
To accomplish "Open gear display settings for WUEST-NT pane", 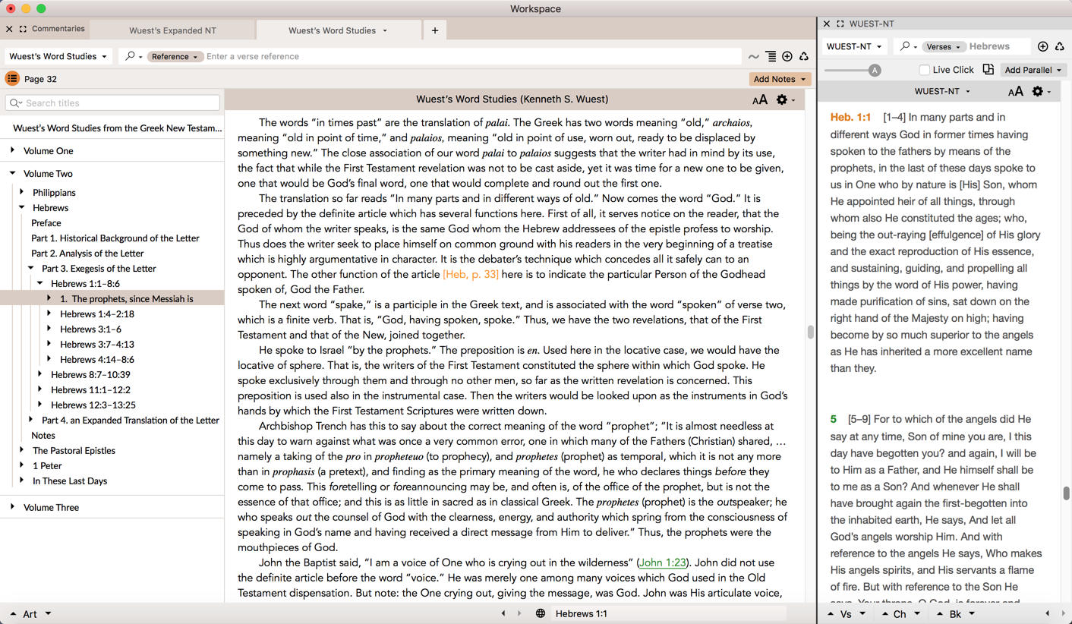I will 1041,91.
